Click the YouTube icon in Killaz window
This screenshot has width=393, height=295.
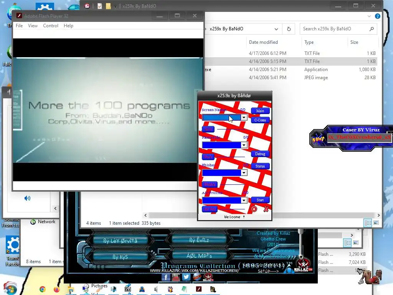point(176,277)
